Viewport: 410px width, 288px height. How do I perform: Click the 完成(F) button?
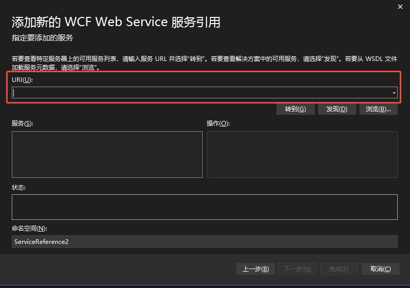click(x=339, y=269)
